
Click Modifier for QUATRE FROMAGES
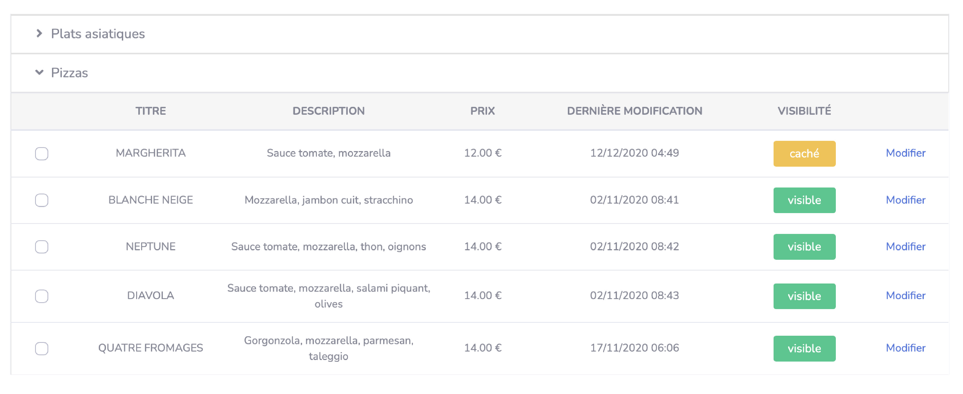coord(905,348)
